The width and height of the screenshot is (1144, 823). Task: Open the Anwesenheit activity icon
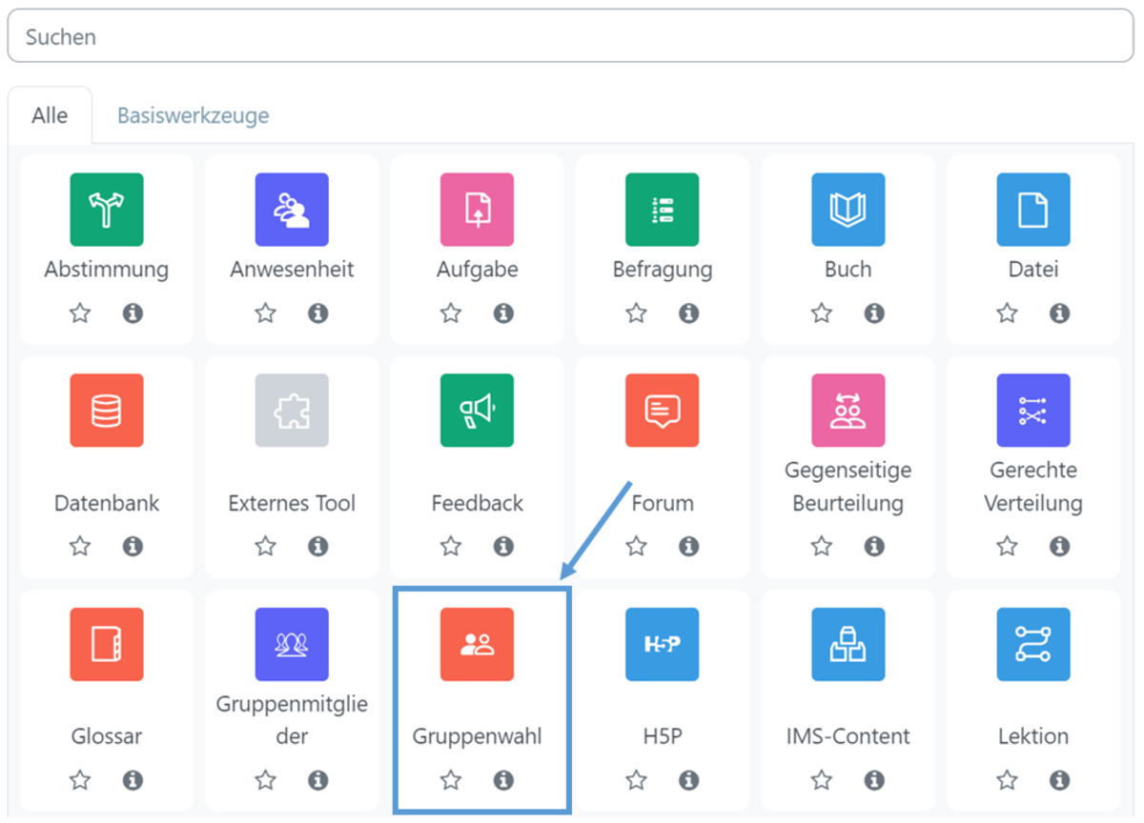point(292,210)
